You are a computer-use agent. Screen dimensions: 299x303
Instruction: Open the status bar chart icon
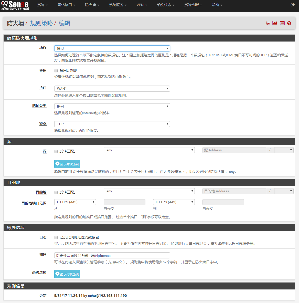275,23
